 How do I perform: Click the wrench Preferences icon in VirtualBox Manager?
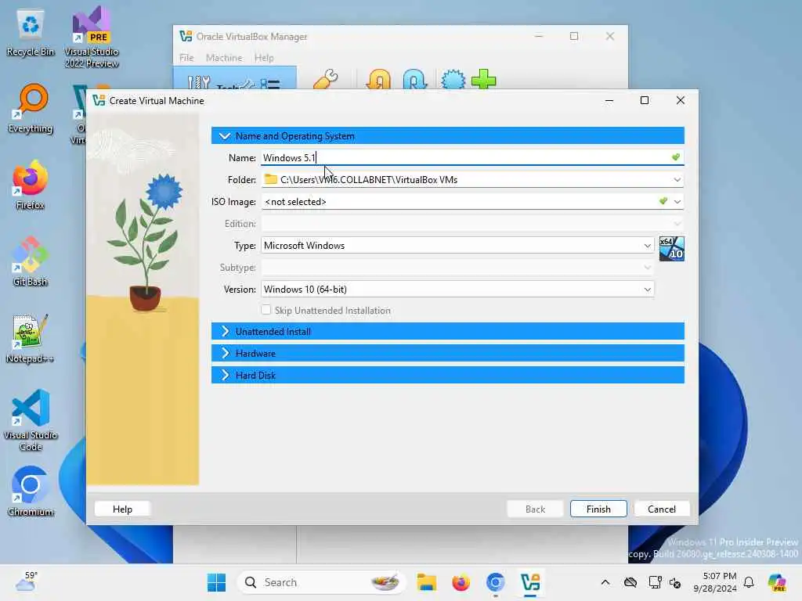(326, 79)
